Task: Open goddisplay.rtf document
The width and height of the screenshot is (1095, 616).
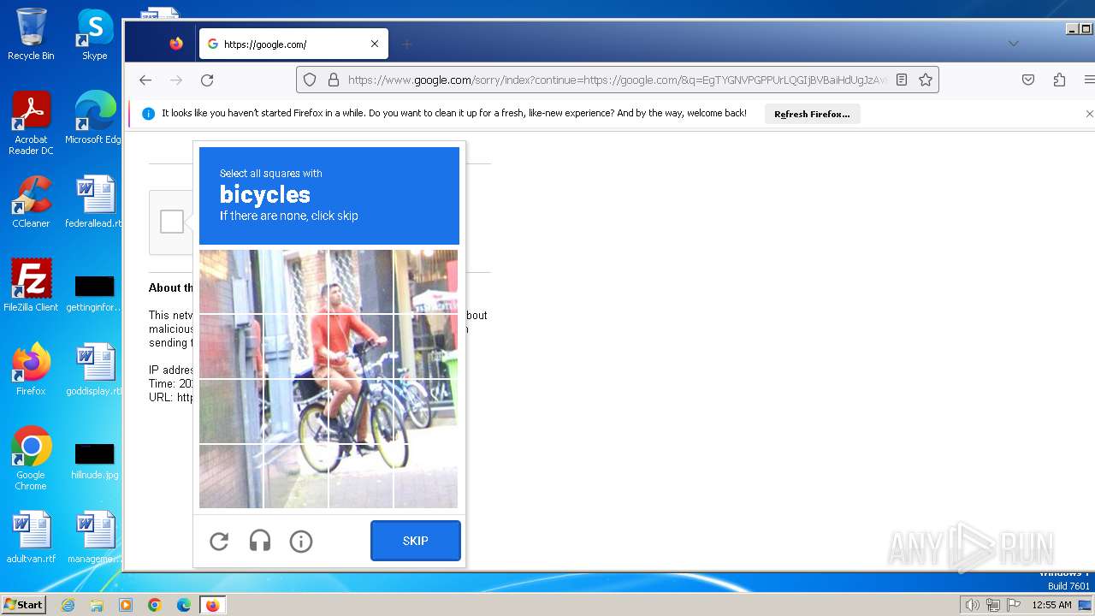Action: 94,369
